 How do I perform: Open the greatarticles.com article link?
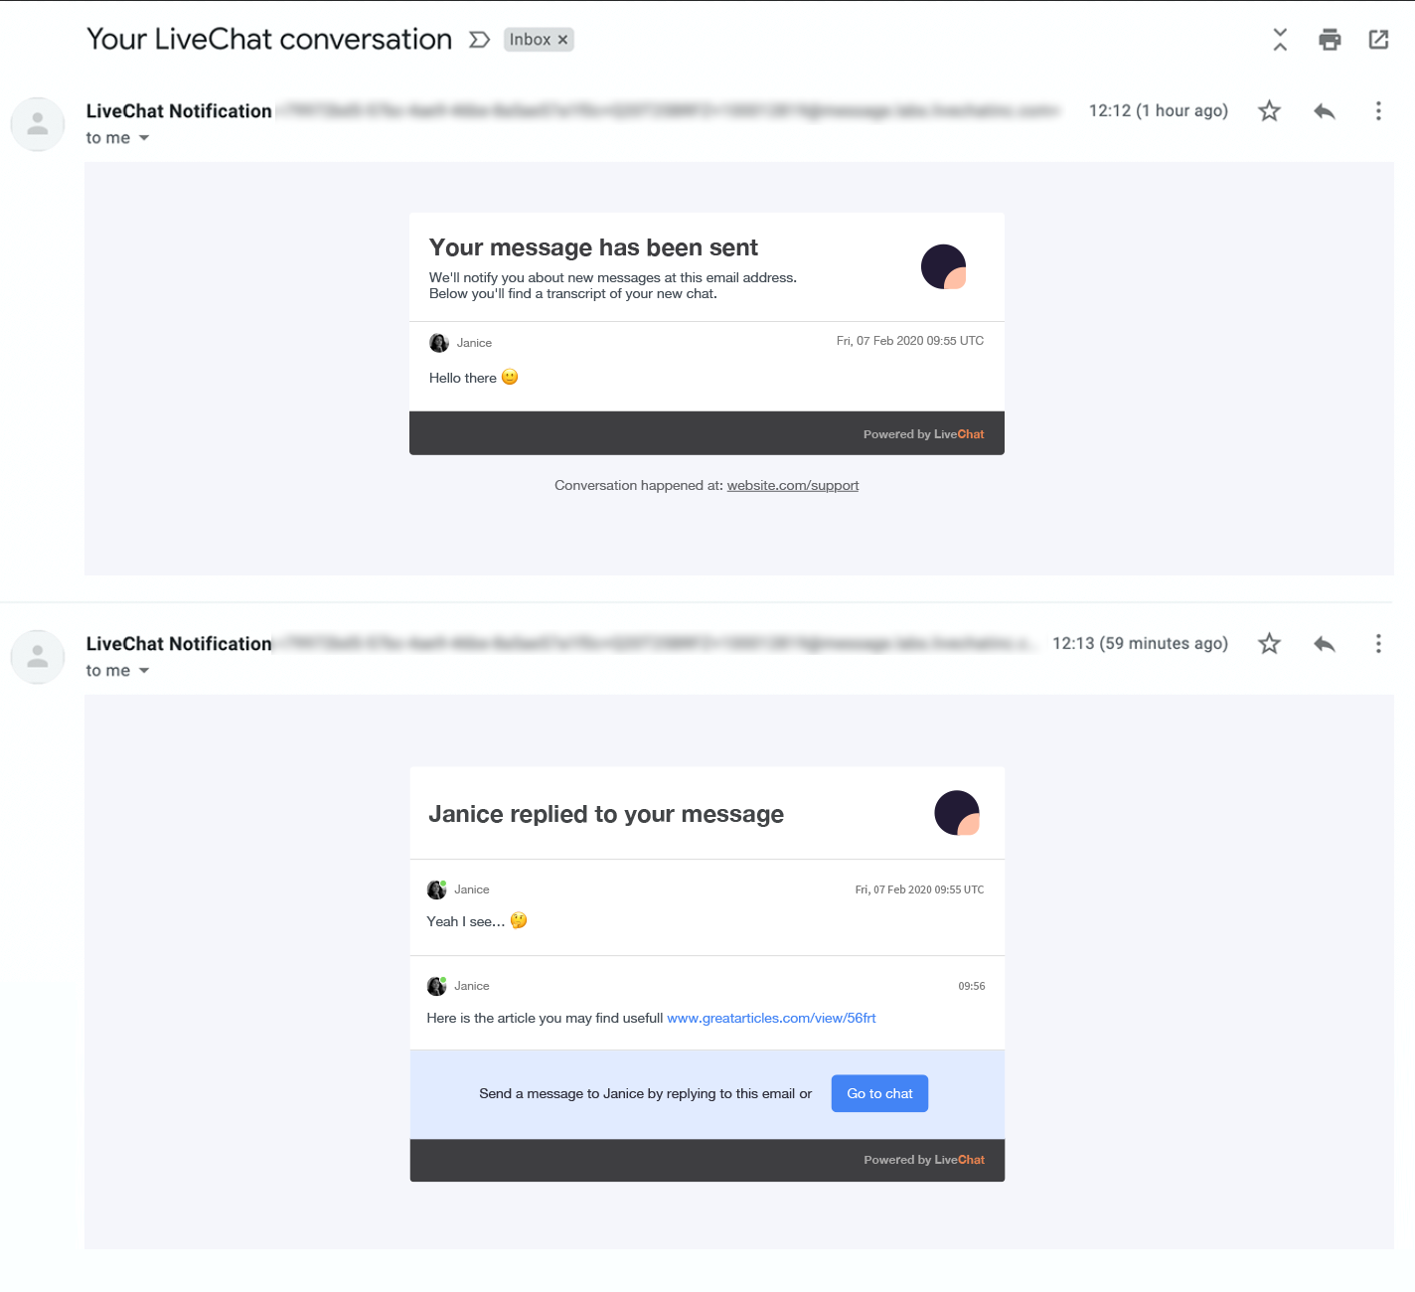tap(771, 1018)
